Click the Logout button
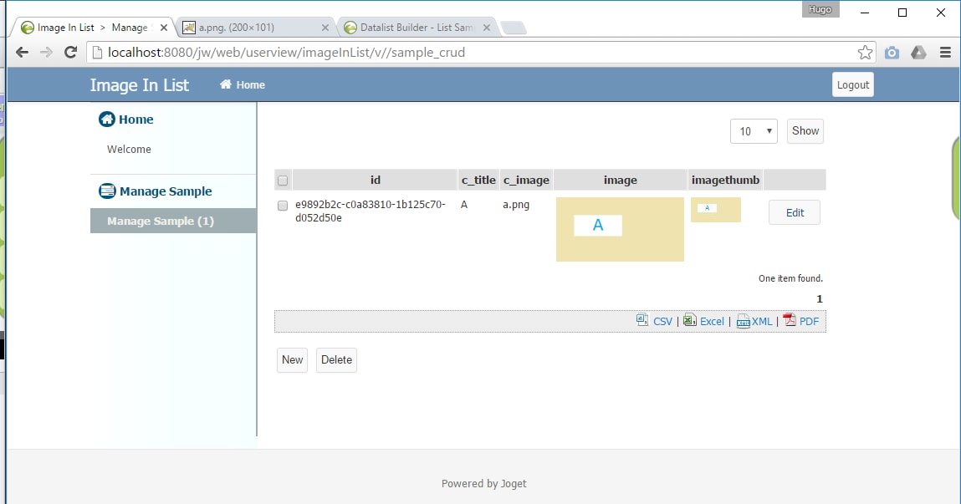 point(853,84)
